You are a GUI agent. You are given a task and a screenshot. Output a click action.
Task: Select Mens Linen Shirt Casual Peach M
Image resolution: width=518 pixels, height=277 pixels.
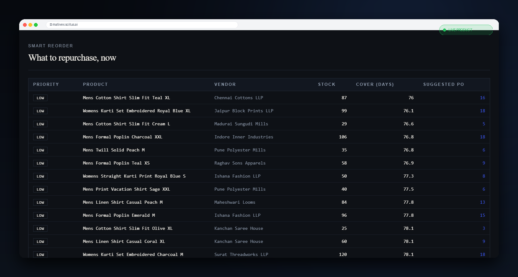click(123, 202)
